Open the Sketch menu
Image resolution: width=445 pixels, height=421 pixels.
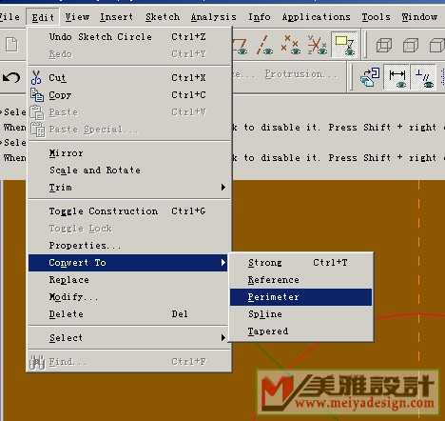[163, 17]
